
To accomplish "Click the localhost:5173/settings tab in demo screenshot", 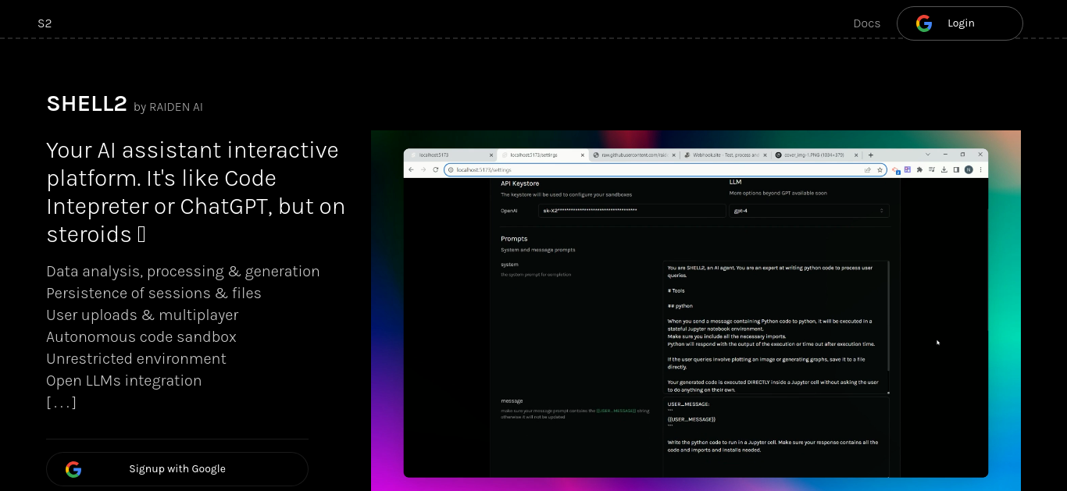I will pos(543,155).
